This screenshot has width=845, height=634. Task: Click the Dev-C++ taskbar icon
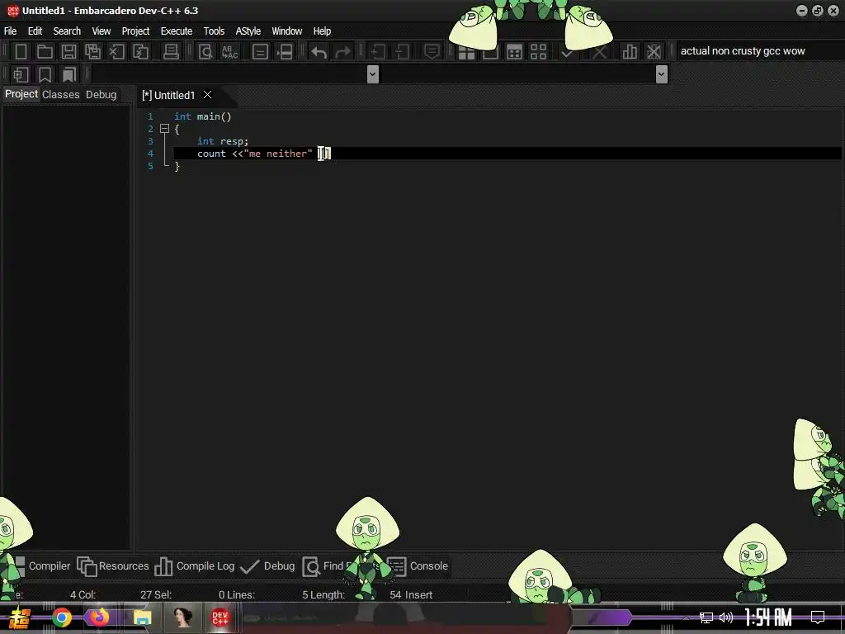(220, 617)
